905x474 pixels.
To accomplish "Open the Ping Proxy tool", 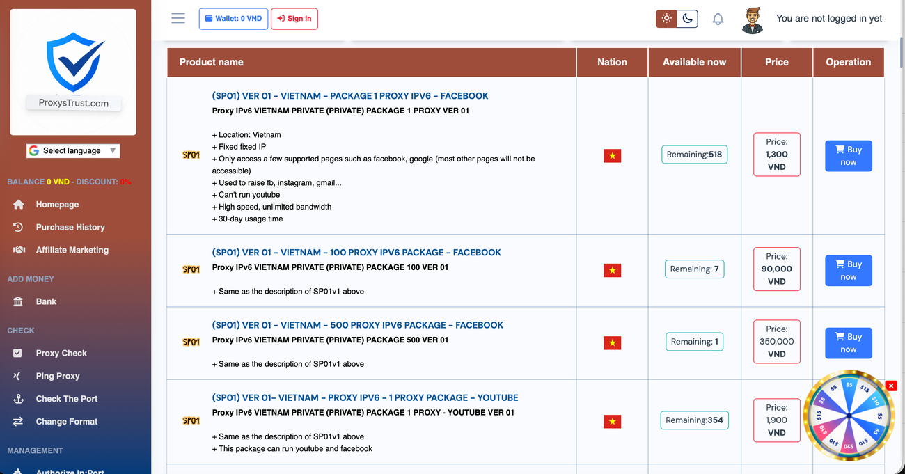I will pos(58,376).
